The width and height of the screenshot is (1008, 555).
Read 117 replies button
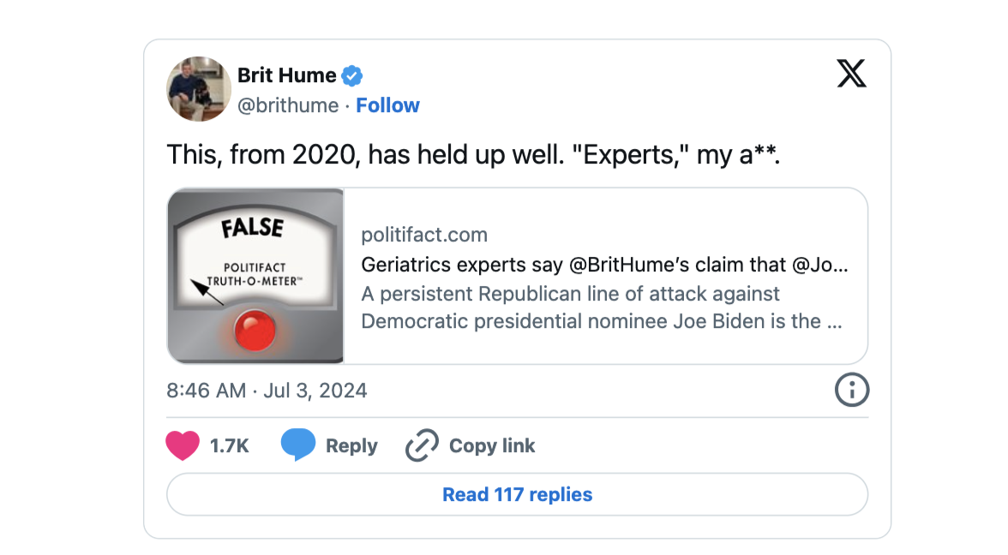[517, 494]
